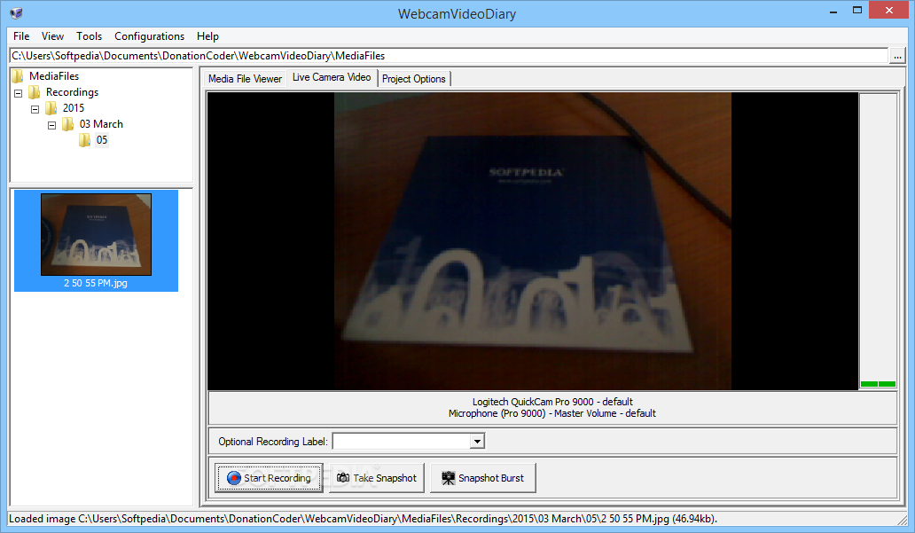
Task: Switch to the Project Options tab
Action: 414,79
